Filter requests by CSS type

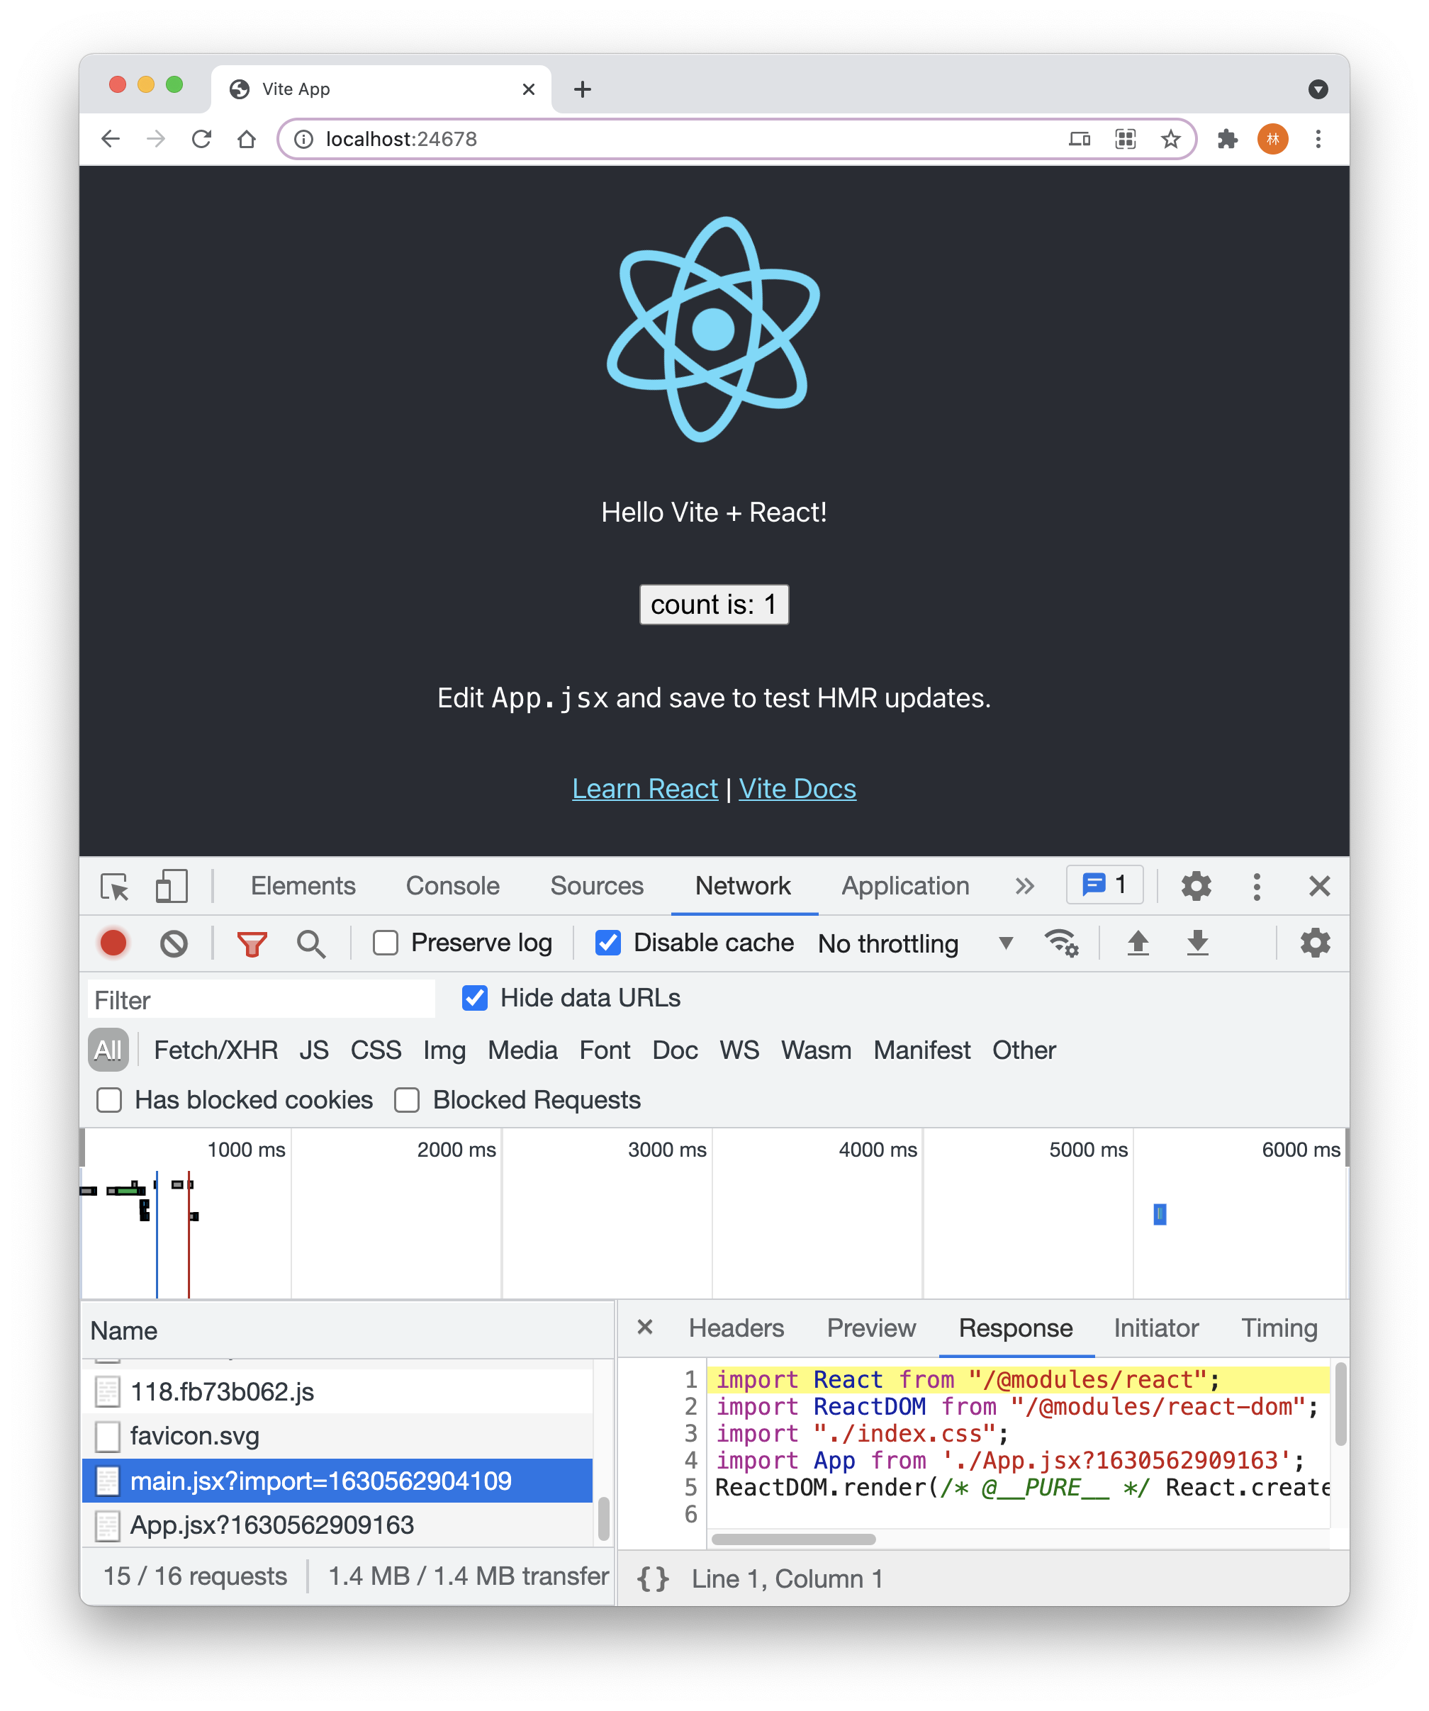[x=376, y=1051]
